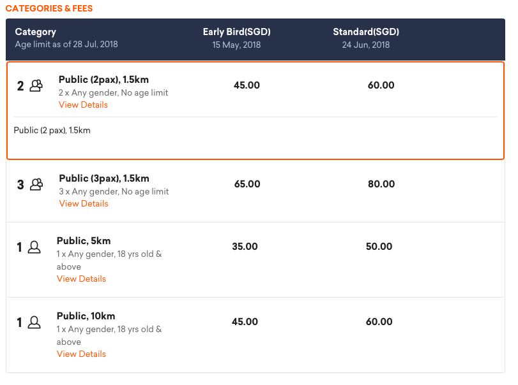Click the 35.00 early bird price for 5km
518x385 pixels.
click(245, 247)
